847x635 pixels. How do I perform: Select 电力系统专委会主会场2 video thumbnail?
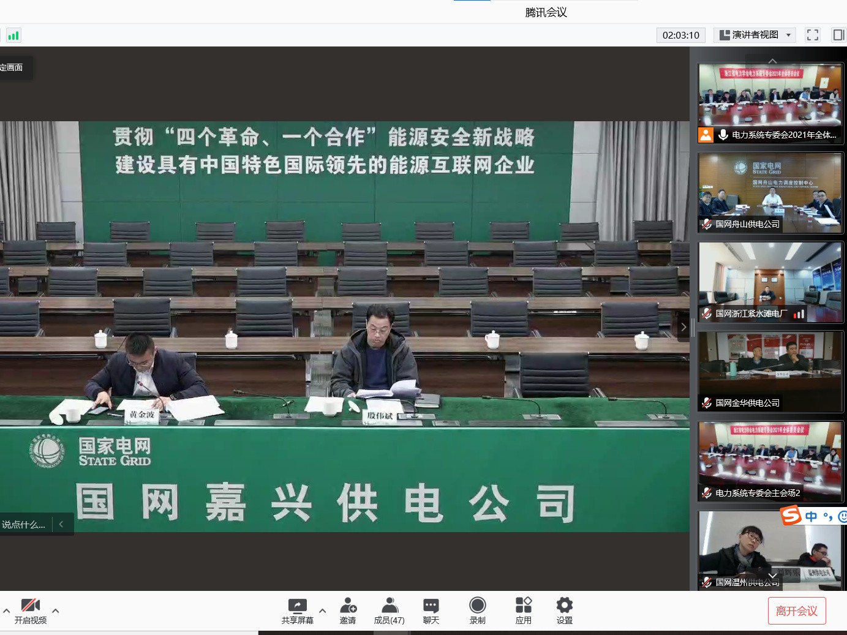[770, 461]
